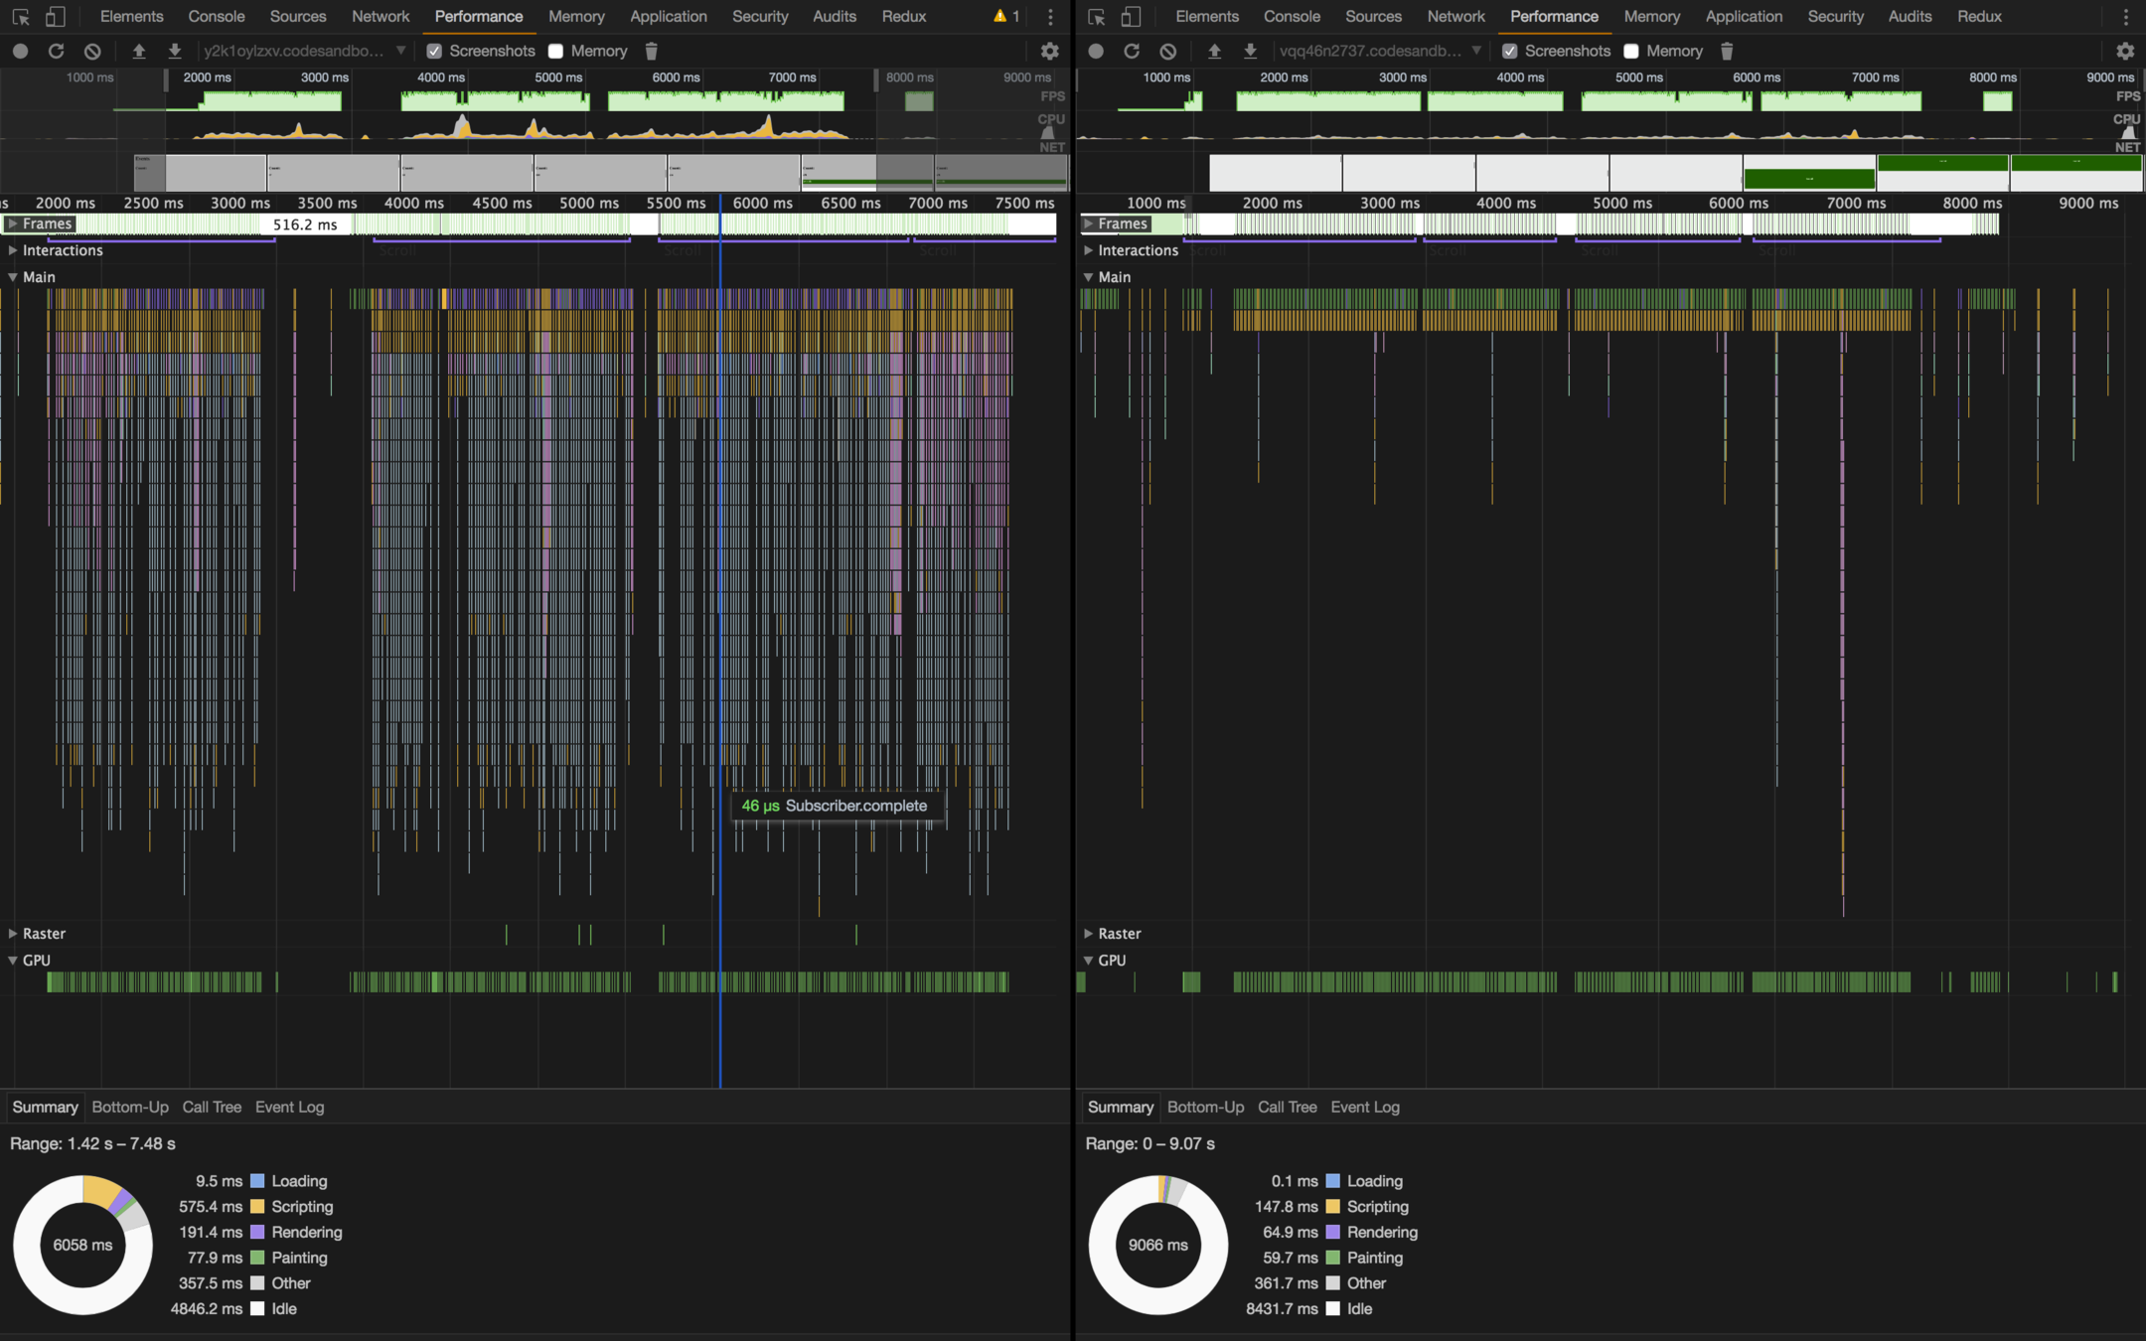Enable Memory checkbox in right panel

[1631, 51]
